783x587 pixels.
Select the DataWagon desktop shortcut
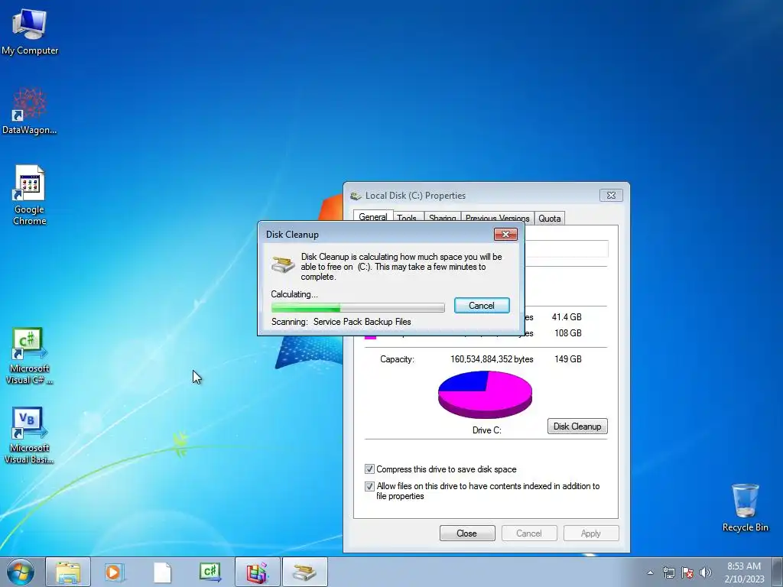coord(30,111)
